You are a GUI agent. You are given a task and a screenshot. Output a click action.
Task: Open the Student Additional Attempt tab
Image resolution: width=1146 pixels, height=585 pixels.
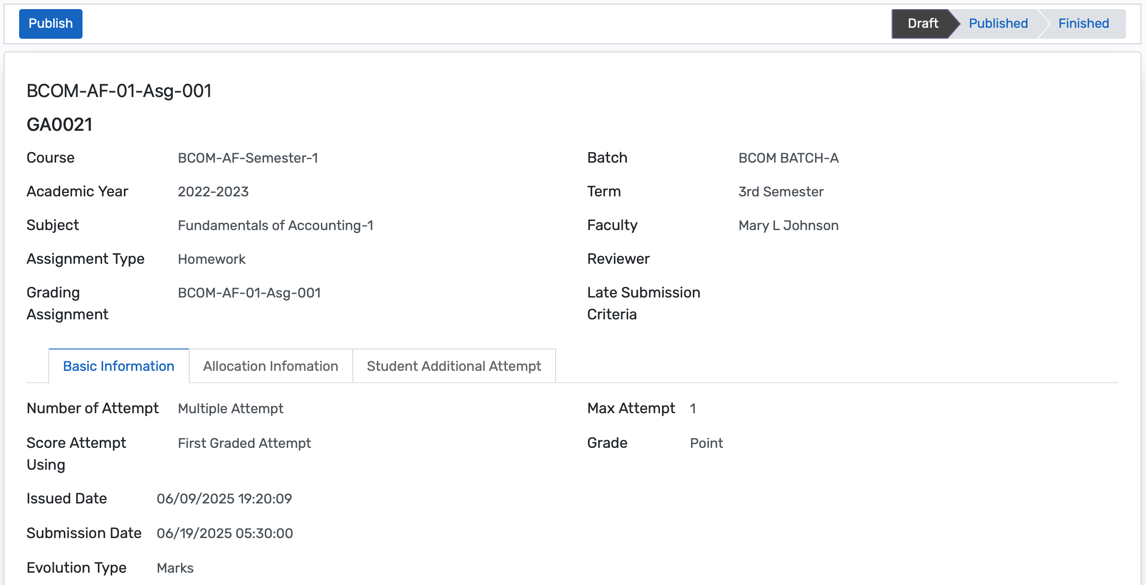454,366
